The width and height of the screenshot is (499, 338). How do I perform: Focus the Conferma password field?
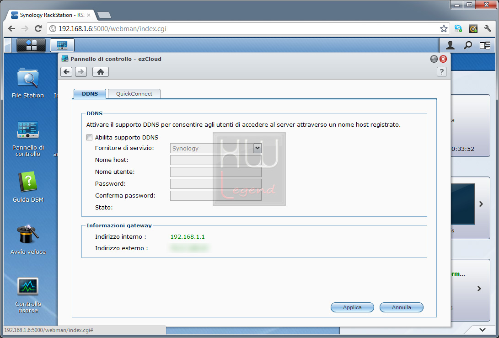pos(216,196)
